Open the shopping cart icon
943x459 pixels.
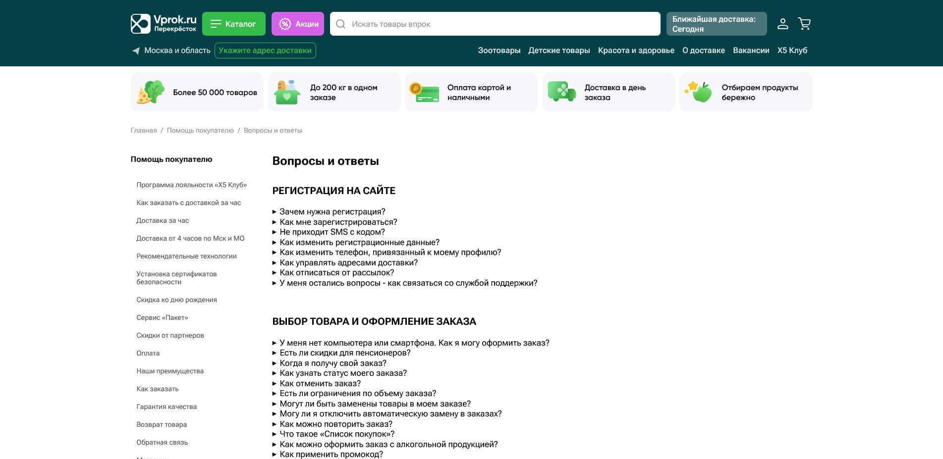(x=804, y=23)
